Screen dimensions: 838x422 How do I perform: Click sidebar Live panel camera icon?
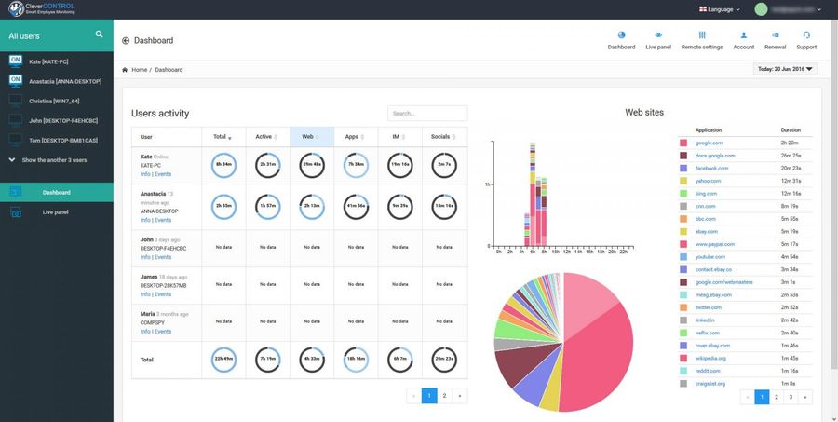[x=16, y=212]
